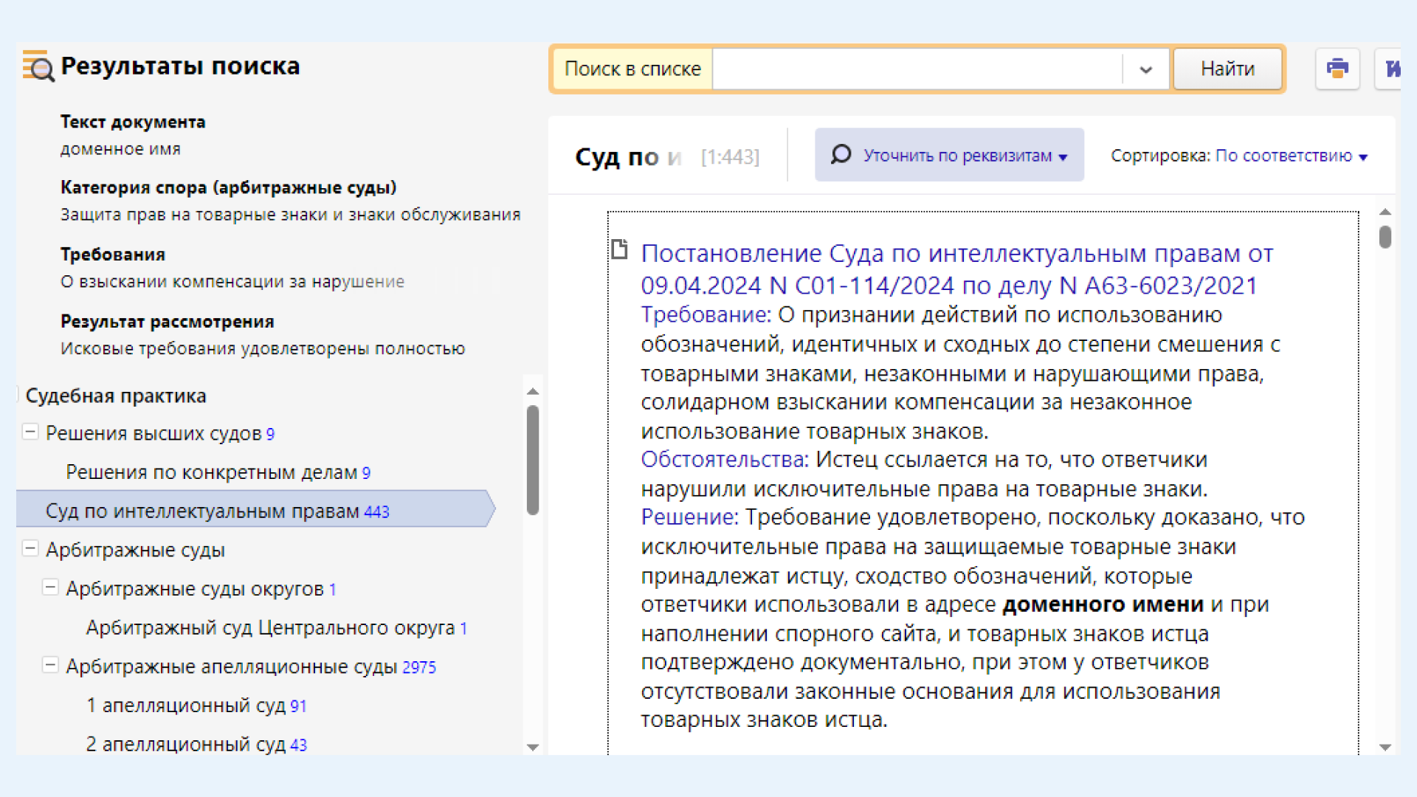The width and height of the screenshot is (1417, 797).
Task: Collapse the Арбитражные суды округов node
Action: point(50,587)
